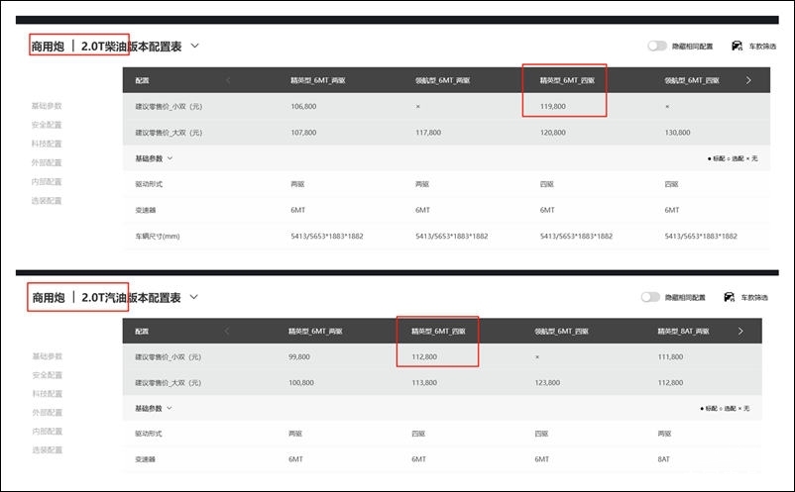Viewport: 795px width, 492px height.
Task: Show next columns in the 汽油 table header
Action: [x=740, y=331]
